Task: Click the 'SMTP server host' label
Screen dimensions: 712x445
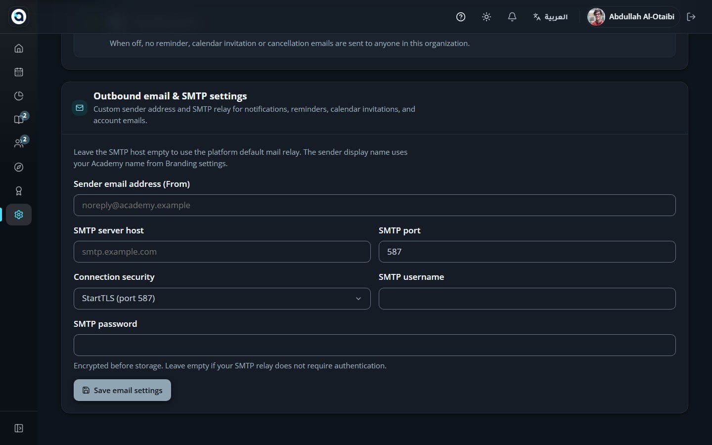Action: click(x=109, y=230)
